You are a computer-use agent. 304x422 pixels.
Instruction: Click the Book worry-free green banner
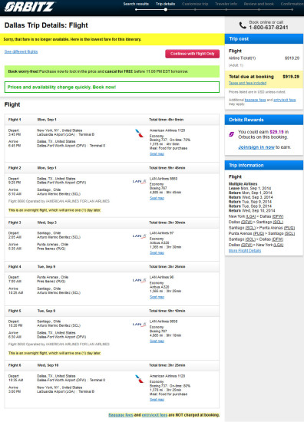coord(112,71)
